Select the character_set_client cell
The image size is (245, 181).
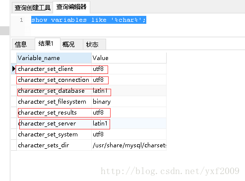(54, 69)
